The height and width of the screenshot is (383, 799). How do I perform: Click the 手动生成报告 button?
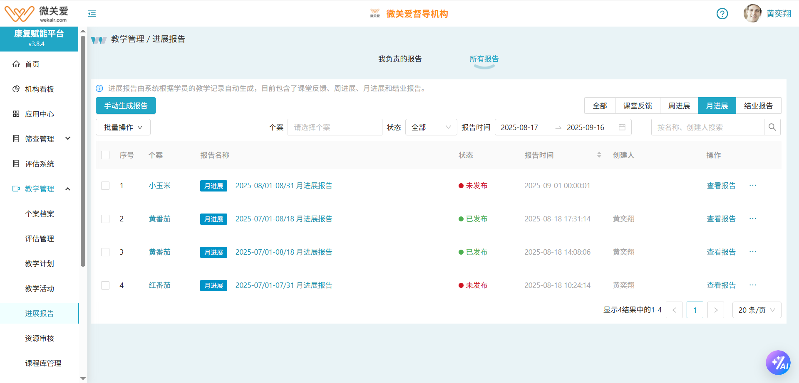coord(126,106)
